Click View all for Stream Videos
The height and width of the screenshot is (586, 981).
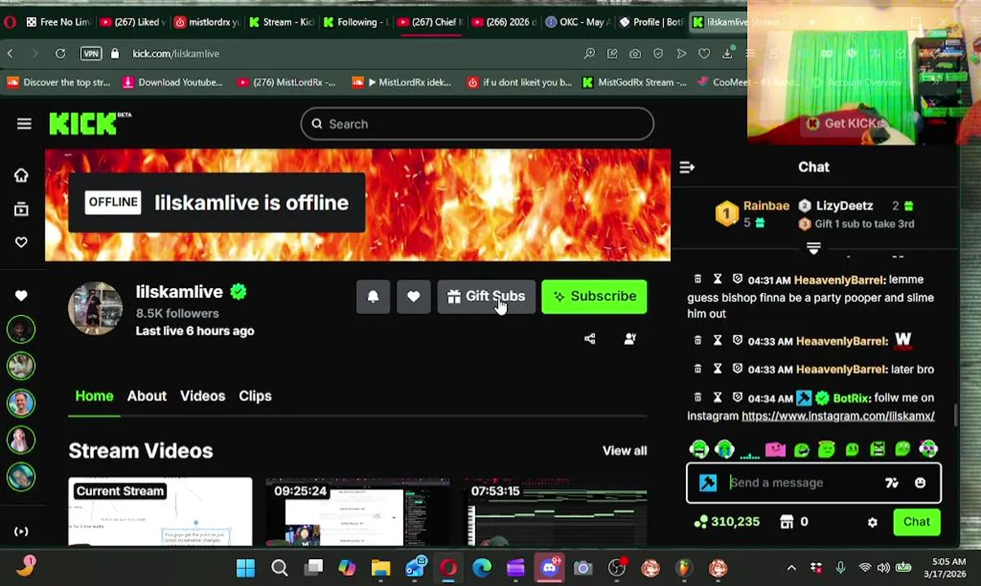coord(624,451)
